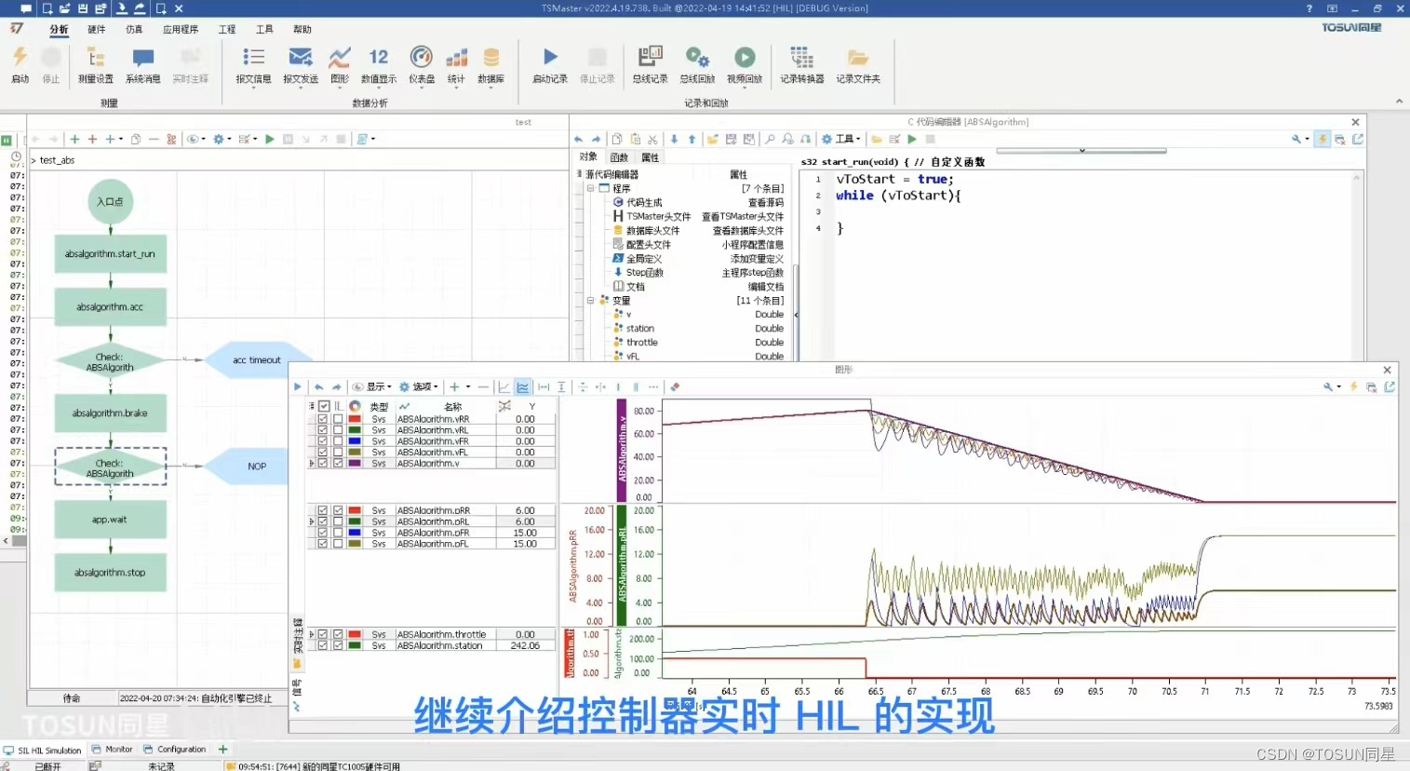Toggle visibility checkbox of ABSAlgorithm.vFR
1410x771 pixels.
point(323,441)
